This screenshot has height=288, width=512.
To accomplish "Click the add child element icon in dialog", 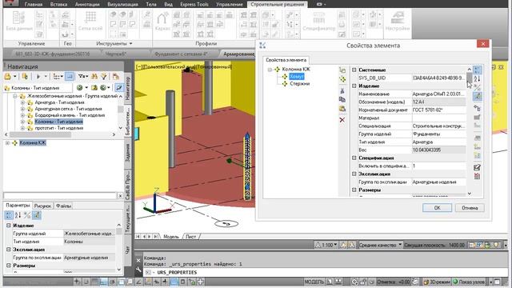I will [x=342, y=70].
